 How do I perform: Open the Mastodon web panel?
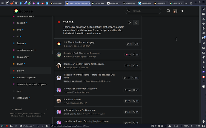[204, 72]
